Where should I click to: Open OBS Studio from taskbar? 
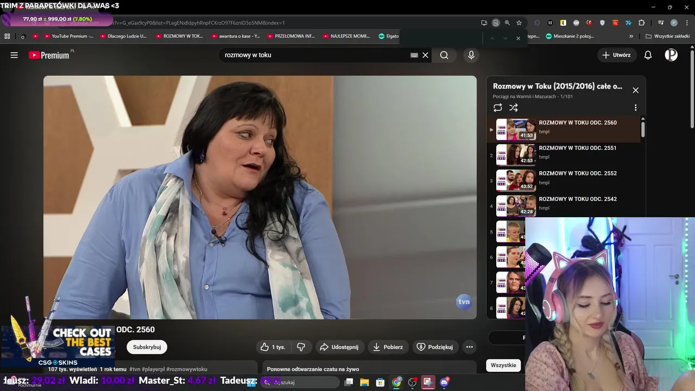pyautogui.click(x=412, y=382)
